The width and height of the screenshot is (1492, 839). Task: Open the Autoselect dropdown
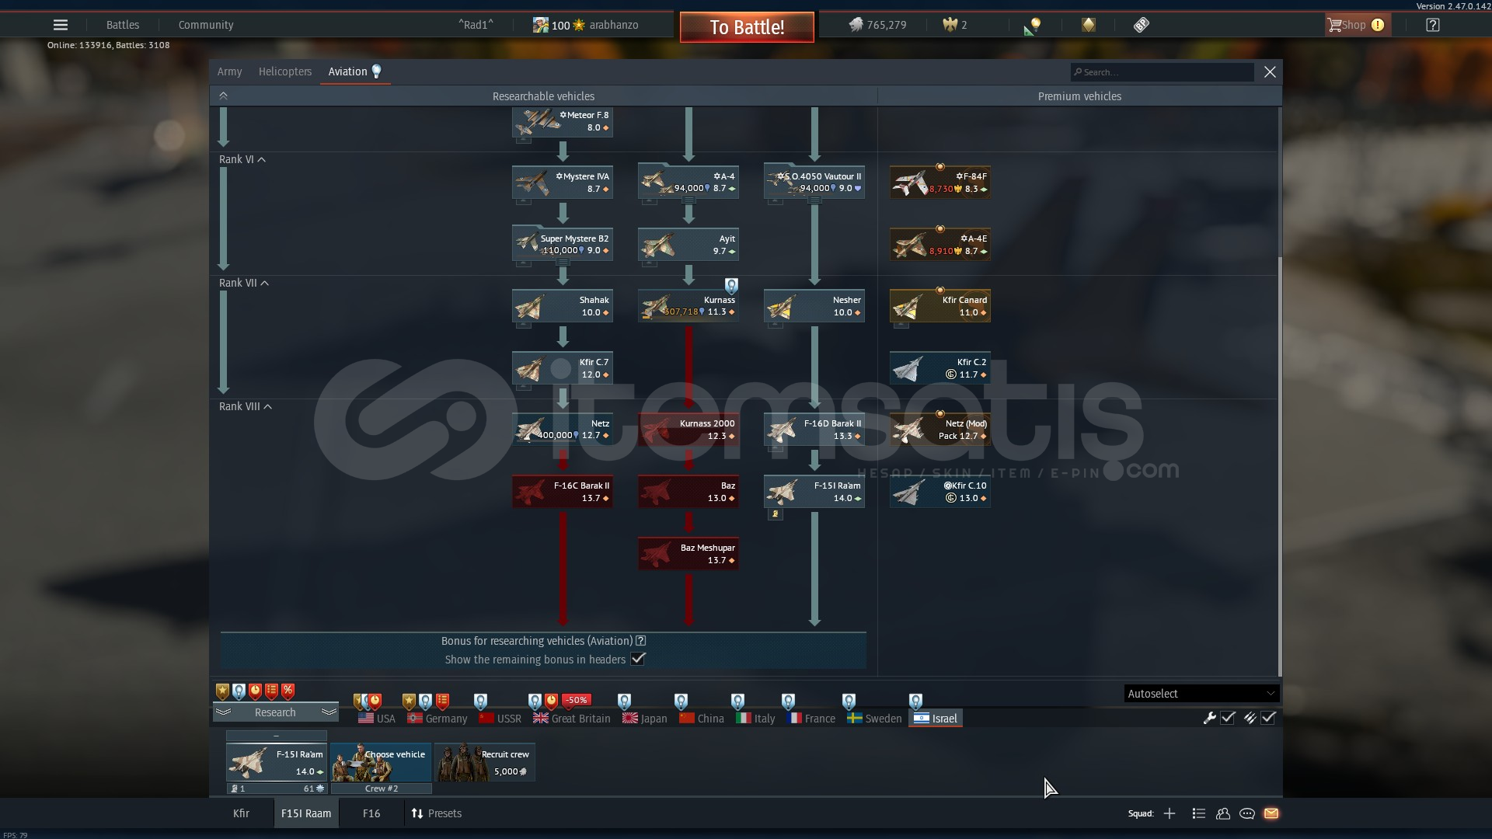pyautogui.click(x=1201, y=694)
